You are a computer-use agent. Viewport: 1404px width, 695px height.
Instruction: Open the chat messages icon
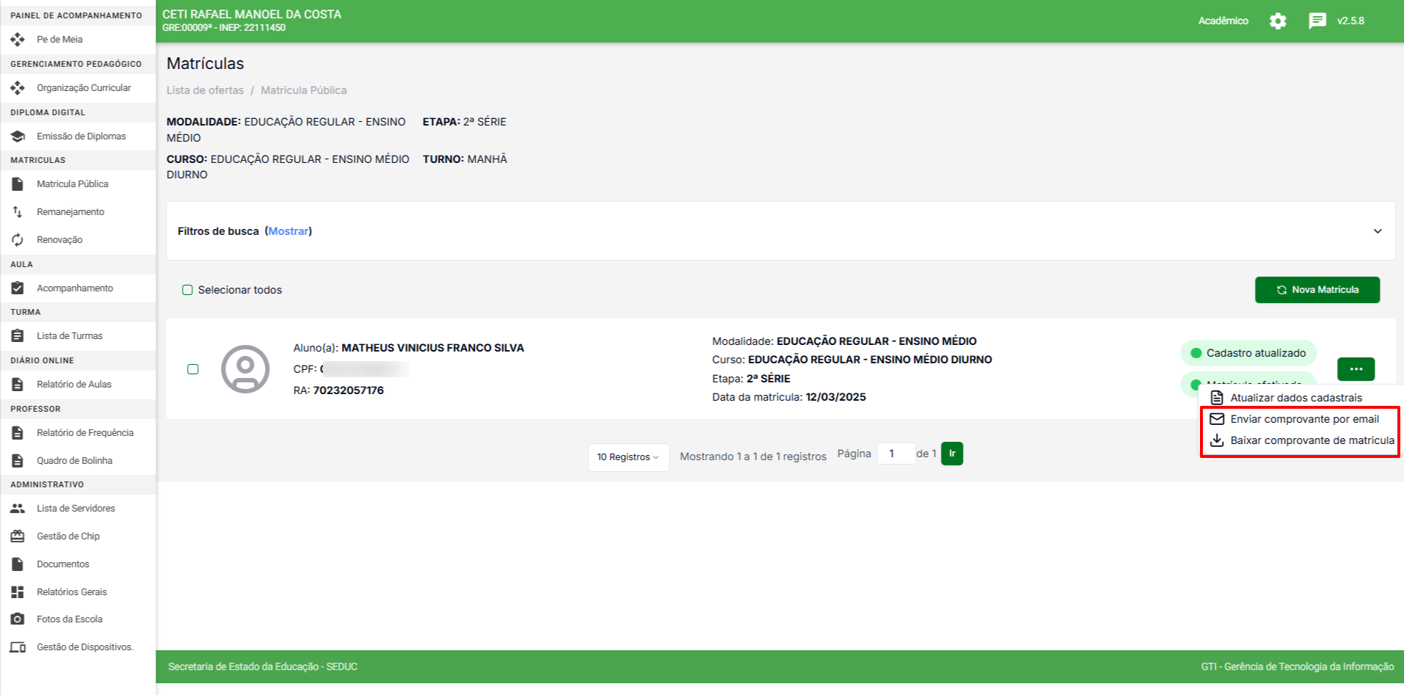1317,21
